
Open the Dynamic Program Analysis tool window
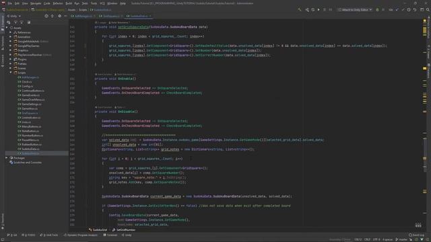coord(81,235)
